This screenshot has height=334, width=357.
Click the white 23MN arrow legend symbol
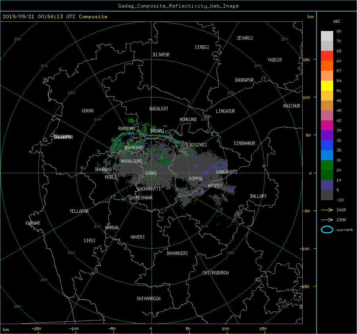pyautogui.click(x=327, y=220)
